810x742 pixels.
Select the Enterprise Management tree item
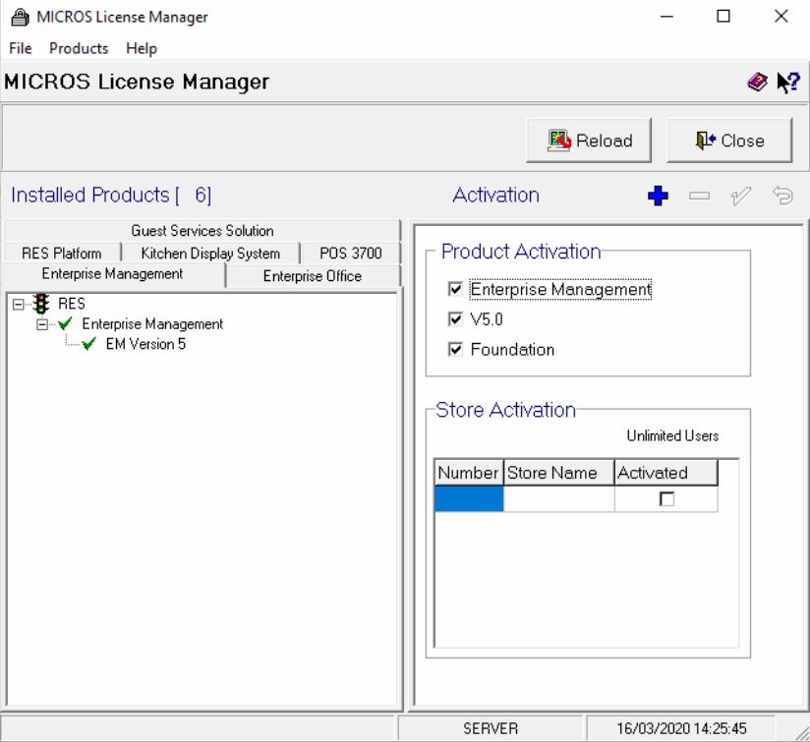click(152, 323)
